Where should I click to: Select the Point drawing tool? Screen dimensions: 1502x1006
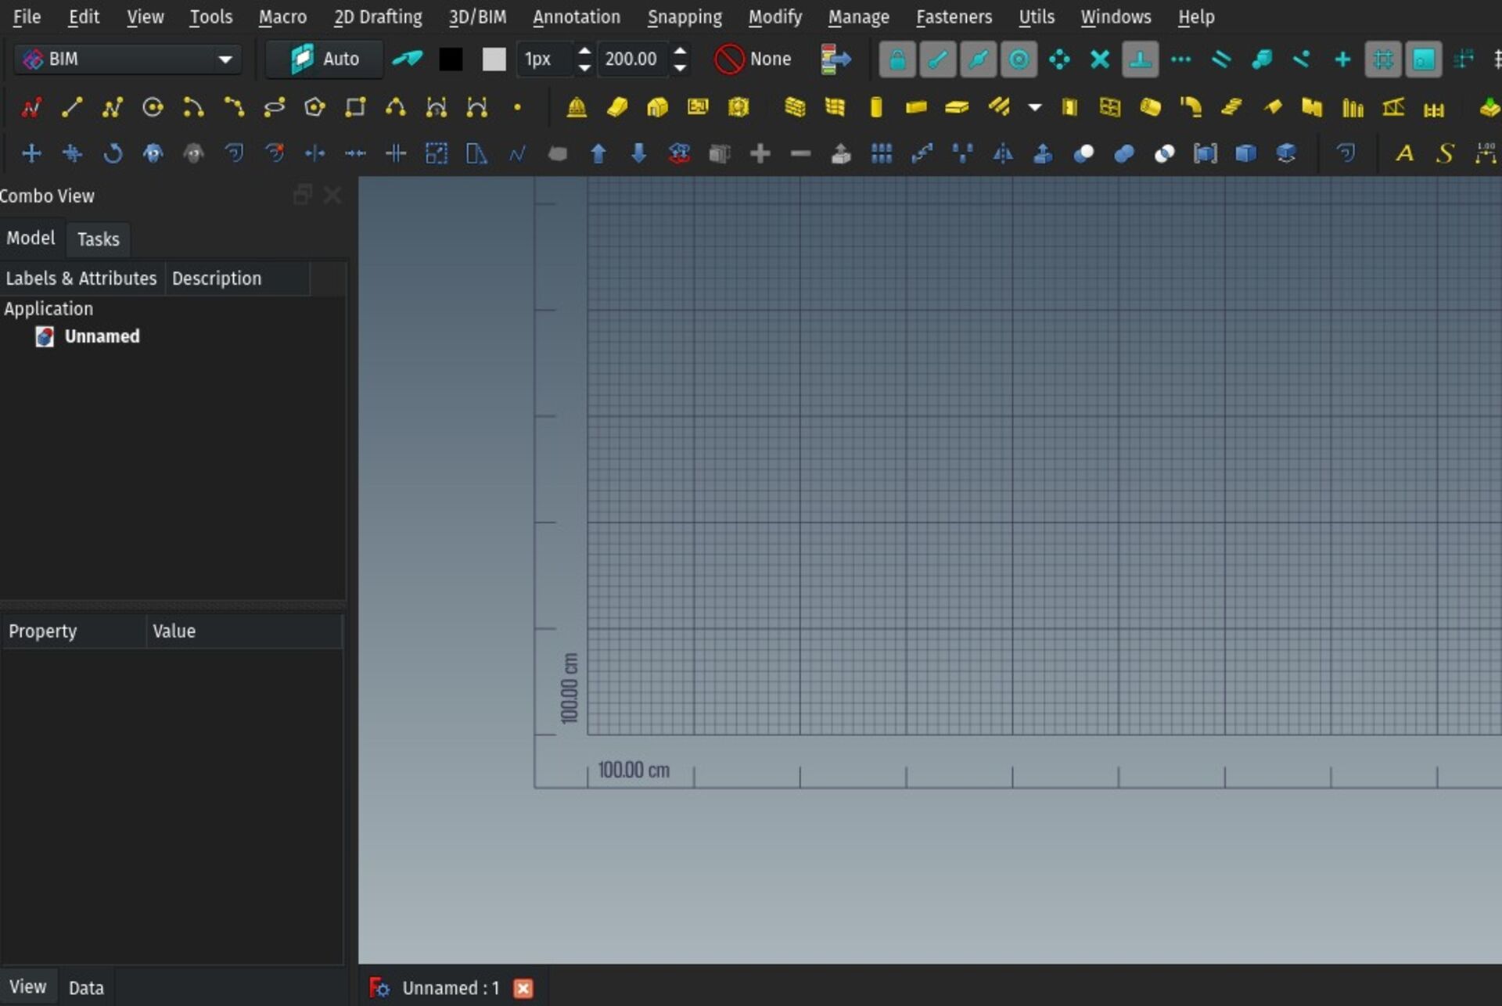517,107
